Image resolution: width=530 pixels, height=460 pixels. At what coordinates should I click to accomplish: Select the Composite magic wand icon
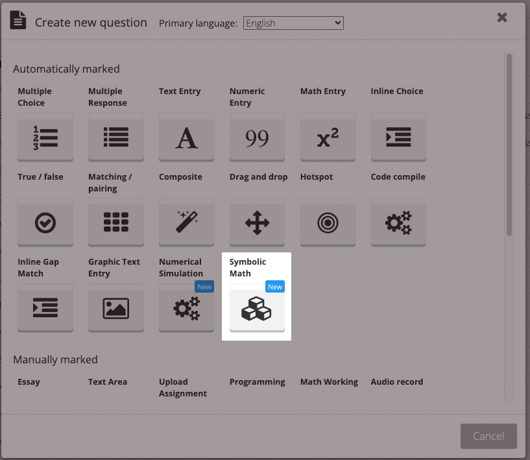pyautogui.click(x=187, y=223)
